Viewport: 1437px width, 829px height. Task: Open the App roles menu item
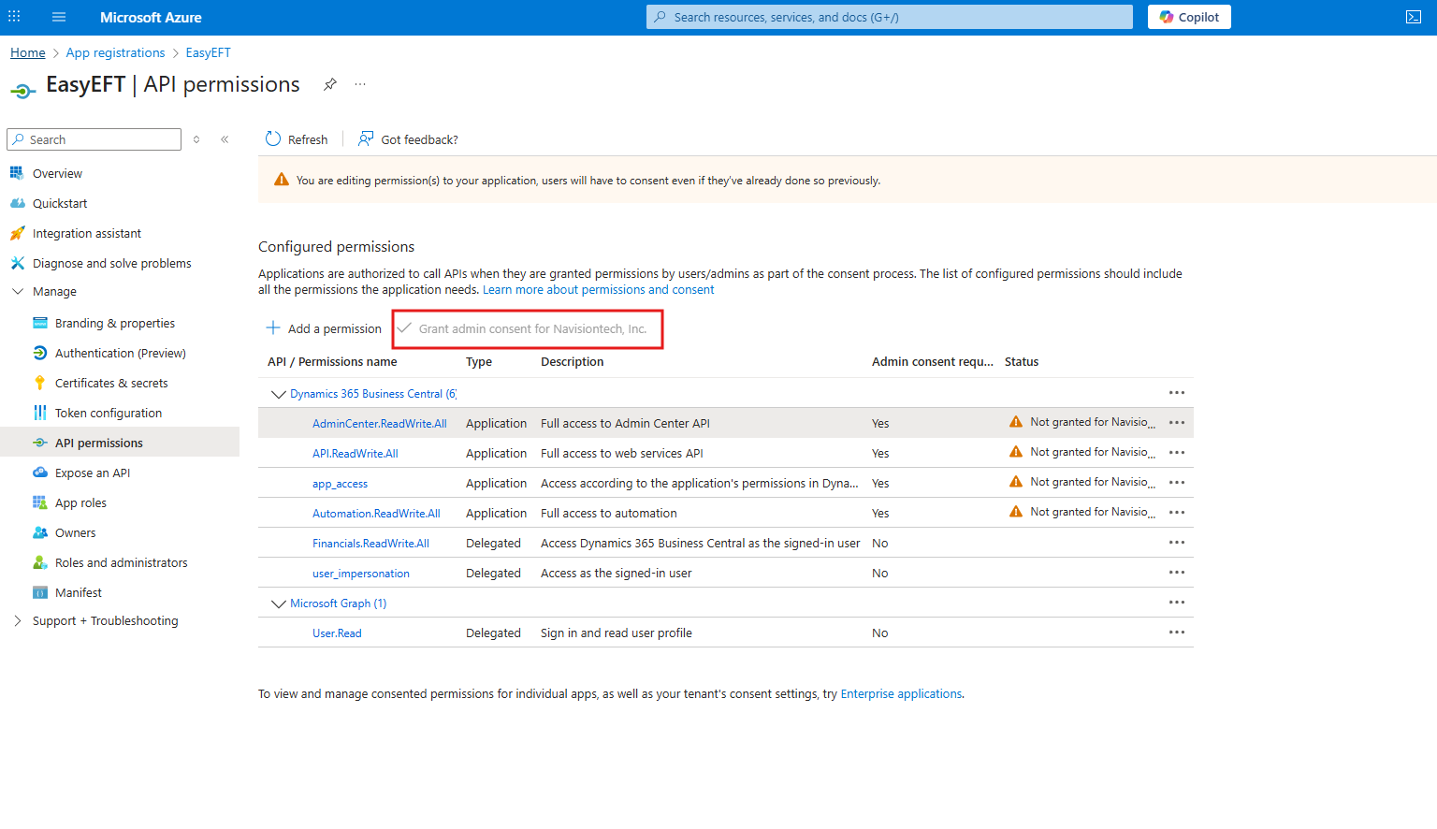click(80, 502)
